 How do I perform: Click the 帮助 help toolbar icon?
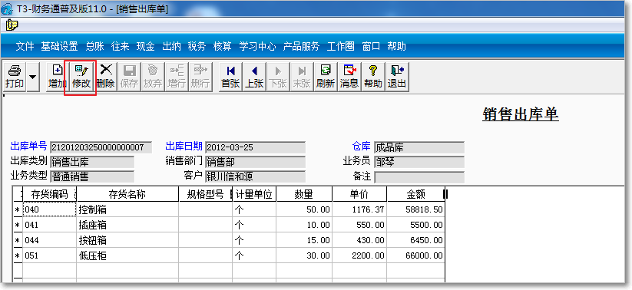point(373,77)
